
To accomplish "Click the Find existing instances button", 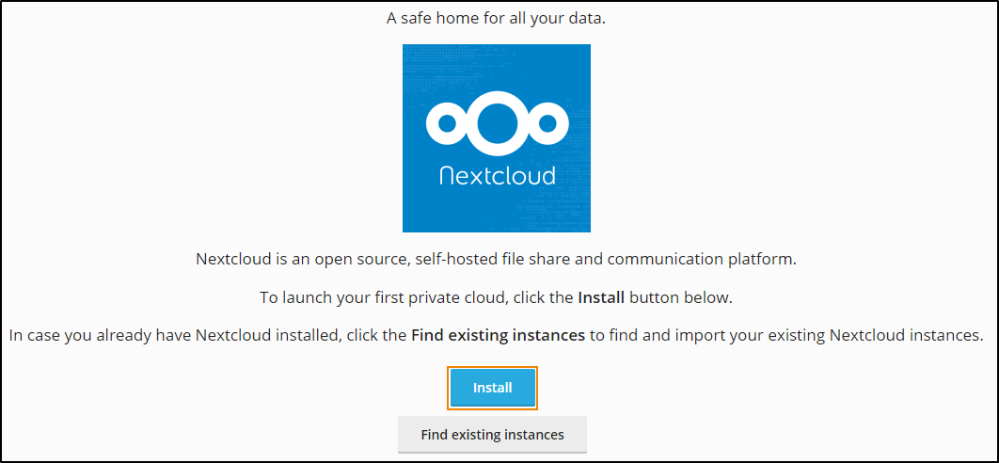I will tap(492, 435).
